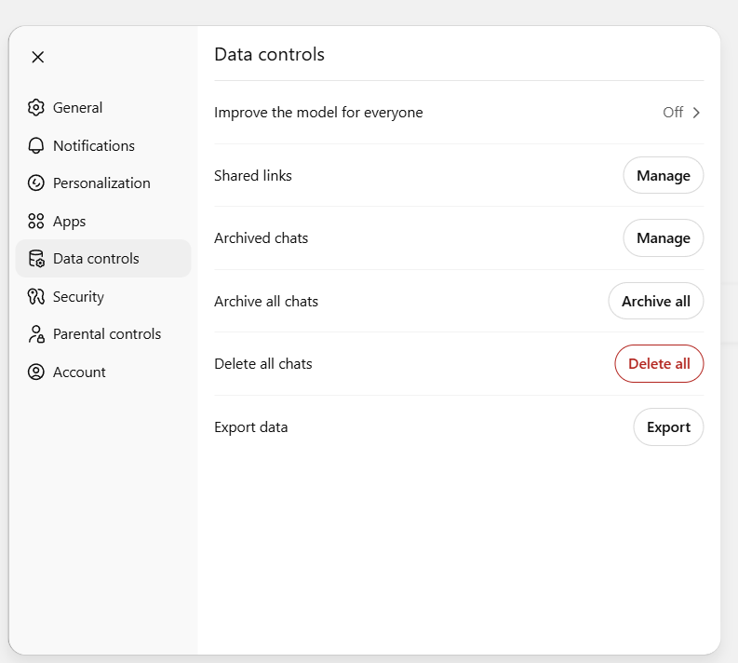The image size is (738, 663).
Task: Go to the Personalization tab
Action: [101, 183]
